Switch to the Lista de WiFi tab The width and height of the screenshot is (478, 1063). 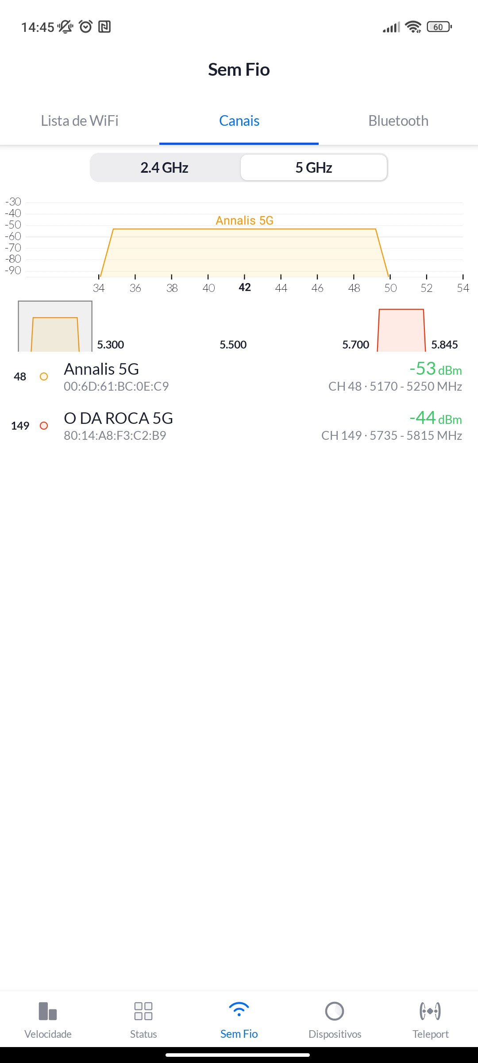click(x=80, y=121)
